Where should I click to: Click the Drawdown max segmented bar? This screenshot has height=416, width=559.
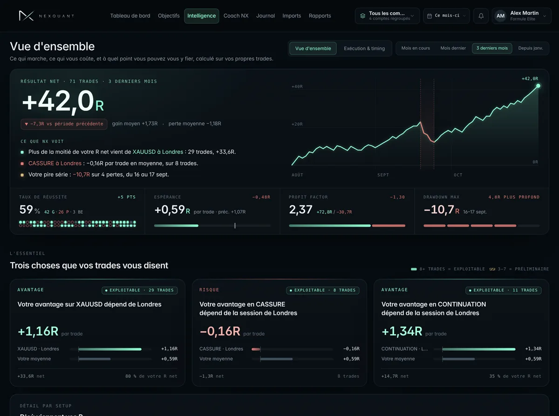click(x=482, y=225)
